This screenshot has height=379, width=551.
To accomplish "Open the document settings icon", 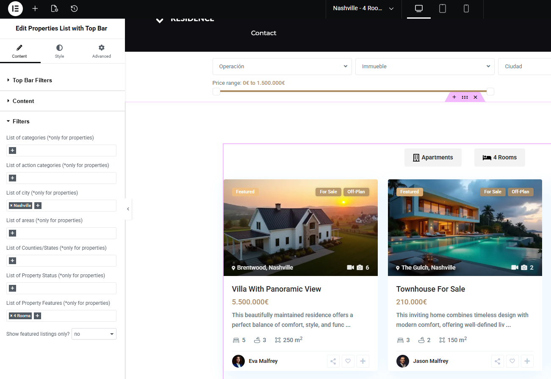I will click(54, 8).
